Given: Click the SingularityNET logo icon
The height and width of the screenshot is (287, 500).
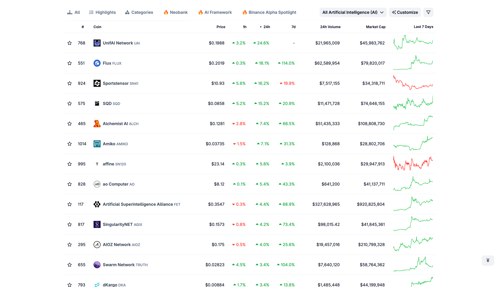Looking at the screenshot, I should (x=97, y=224).
